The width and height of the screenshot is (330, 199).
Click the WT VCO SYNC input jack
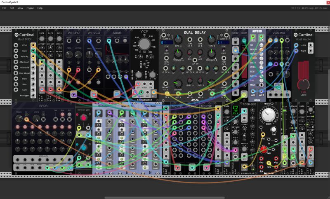click(x=98, y=41)
